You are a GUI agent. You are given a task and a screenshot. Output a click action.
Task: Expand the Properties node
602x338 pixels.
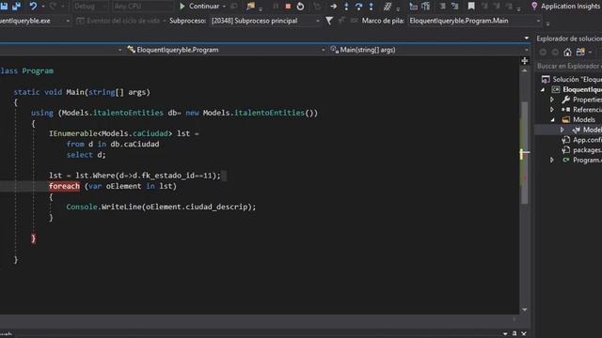[552, 100]
